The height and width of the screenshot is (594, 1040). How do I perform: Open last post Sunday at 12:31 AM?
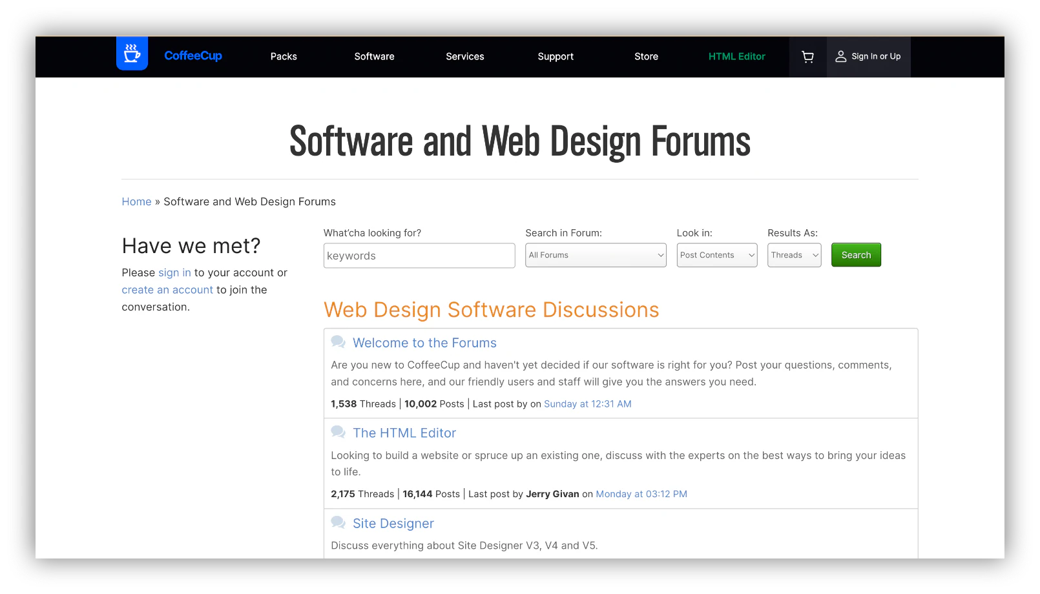pyautogui.click(x=588, y=404)
